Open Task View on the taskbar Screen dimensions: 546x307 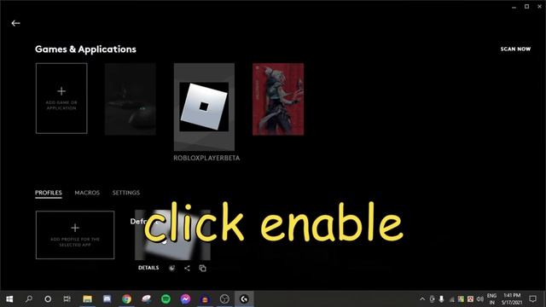tap(67, 298)
